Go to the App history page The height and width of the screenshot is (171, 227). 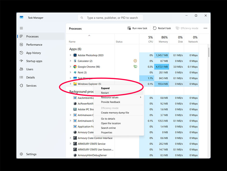(x=41, y=53)
